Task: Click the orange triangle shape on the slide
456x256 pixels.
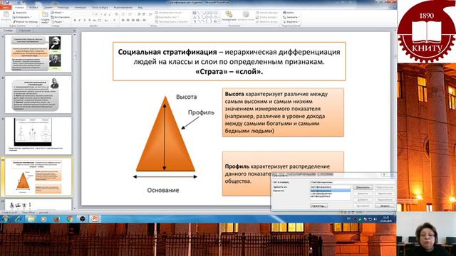Action: coord(165,134)
